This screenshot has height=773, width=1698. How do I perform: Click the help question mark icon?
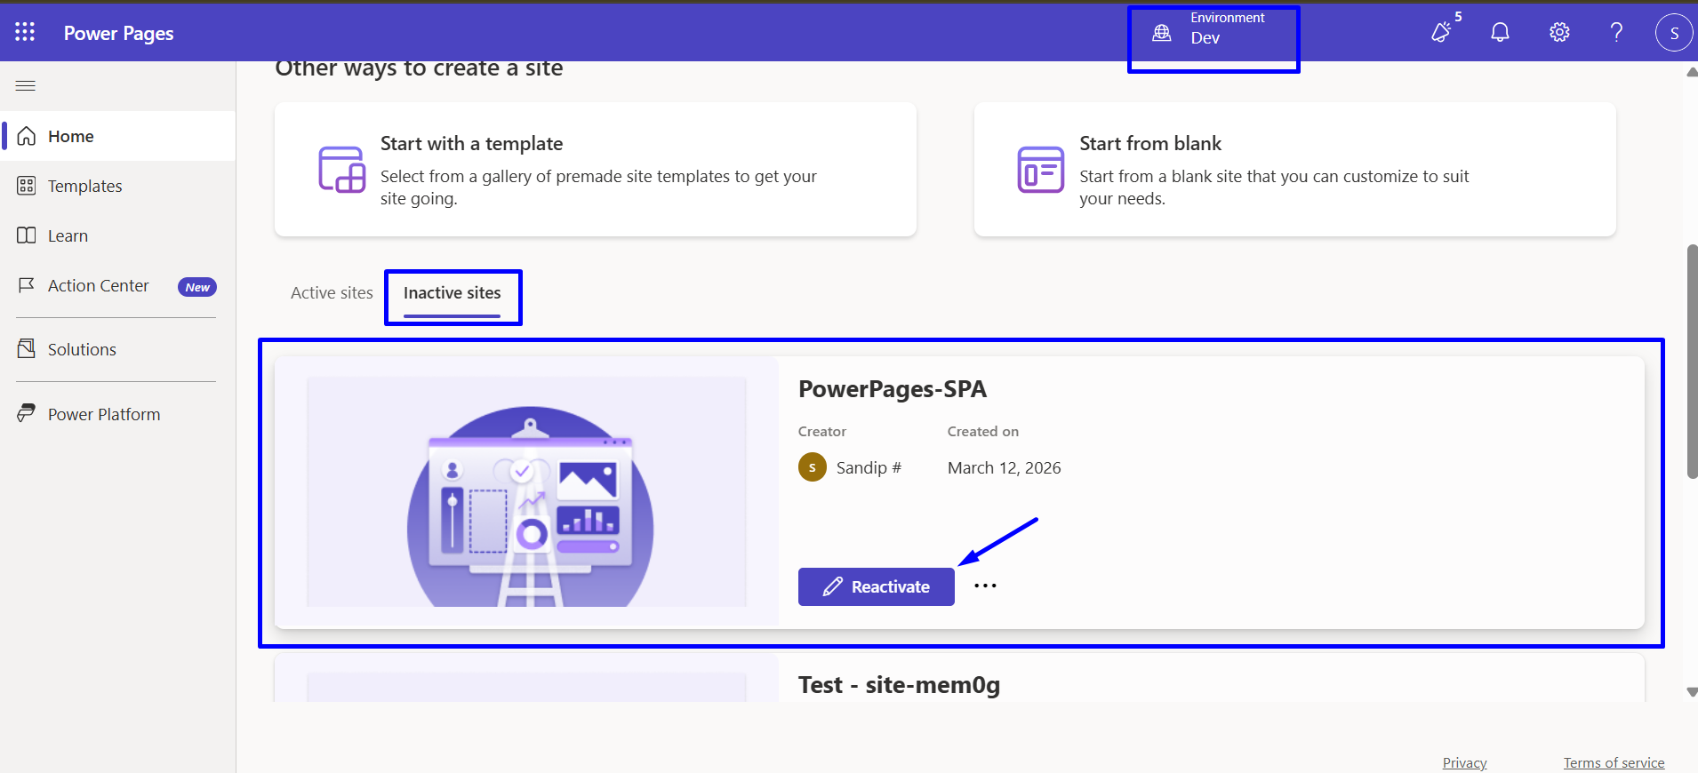click(1616, 33)
